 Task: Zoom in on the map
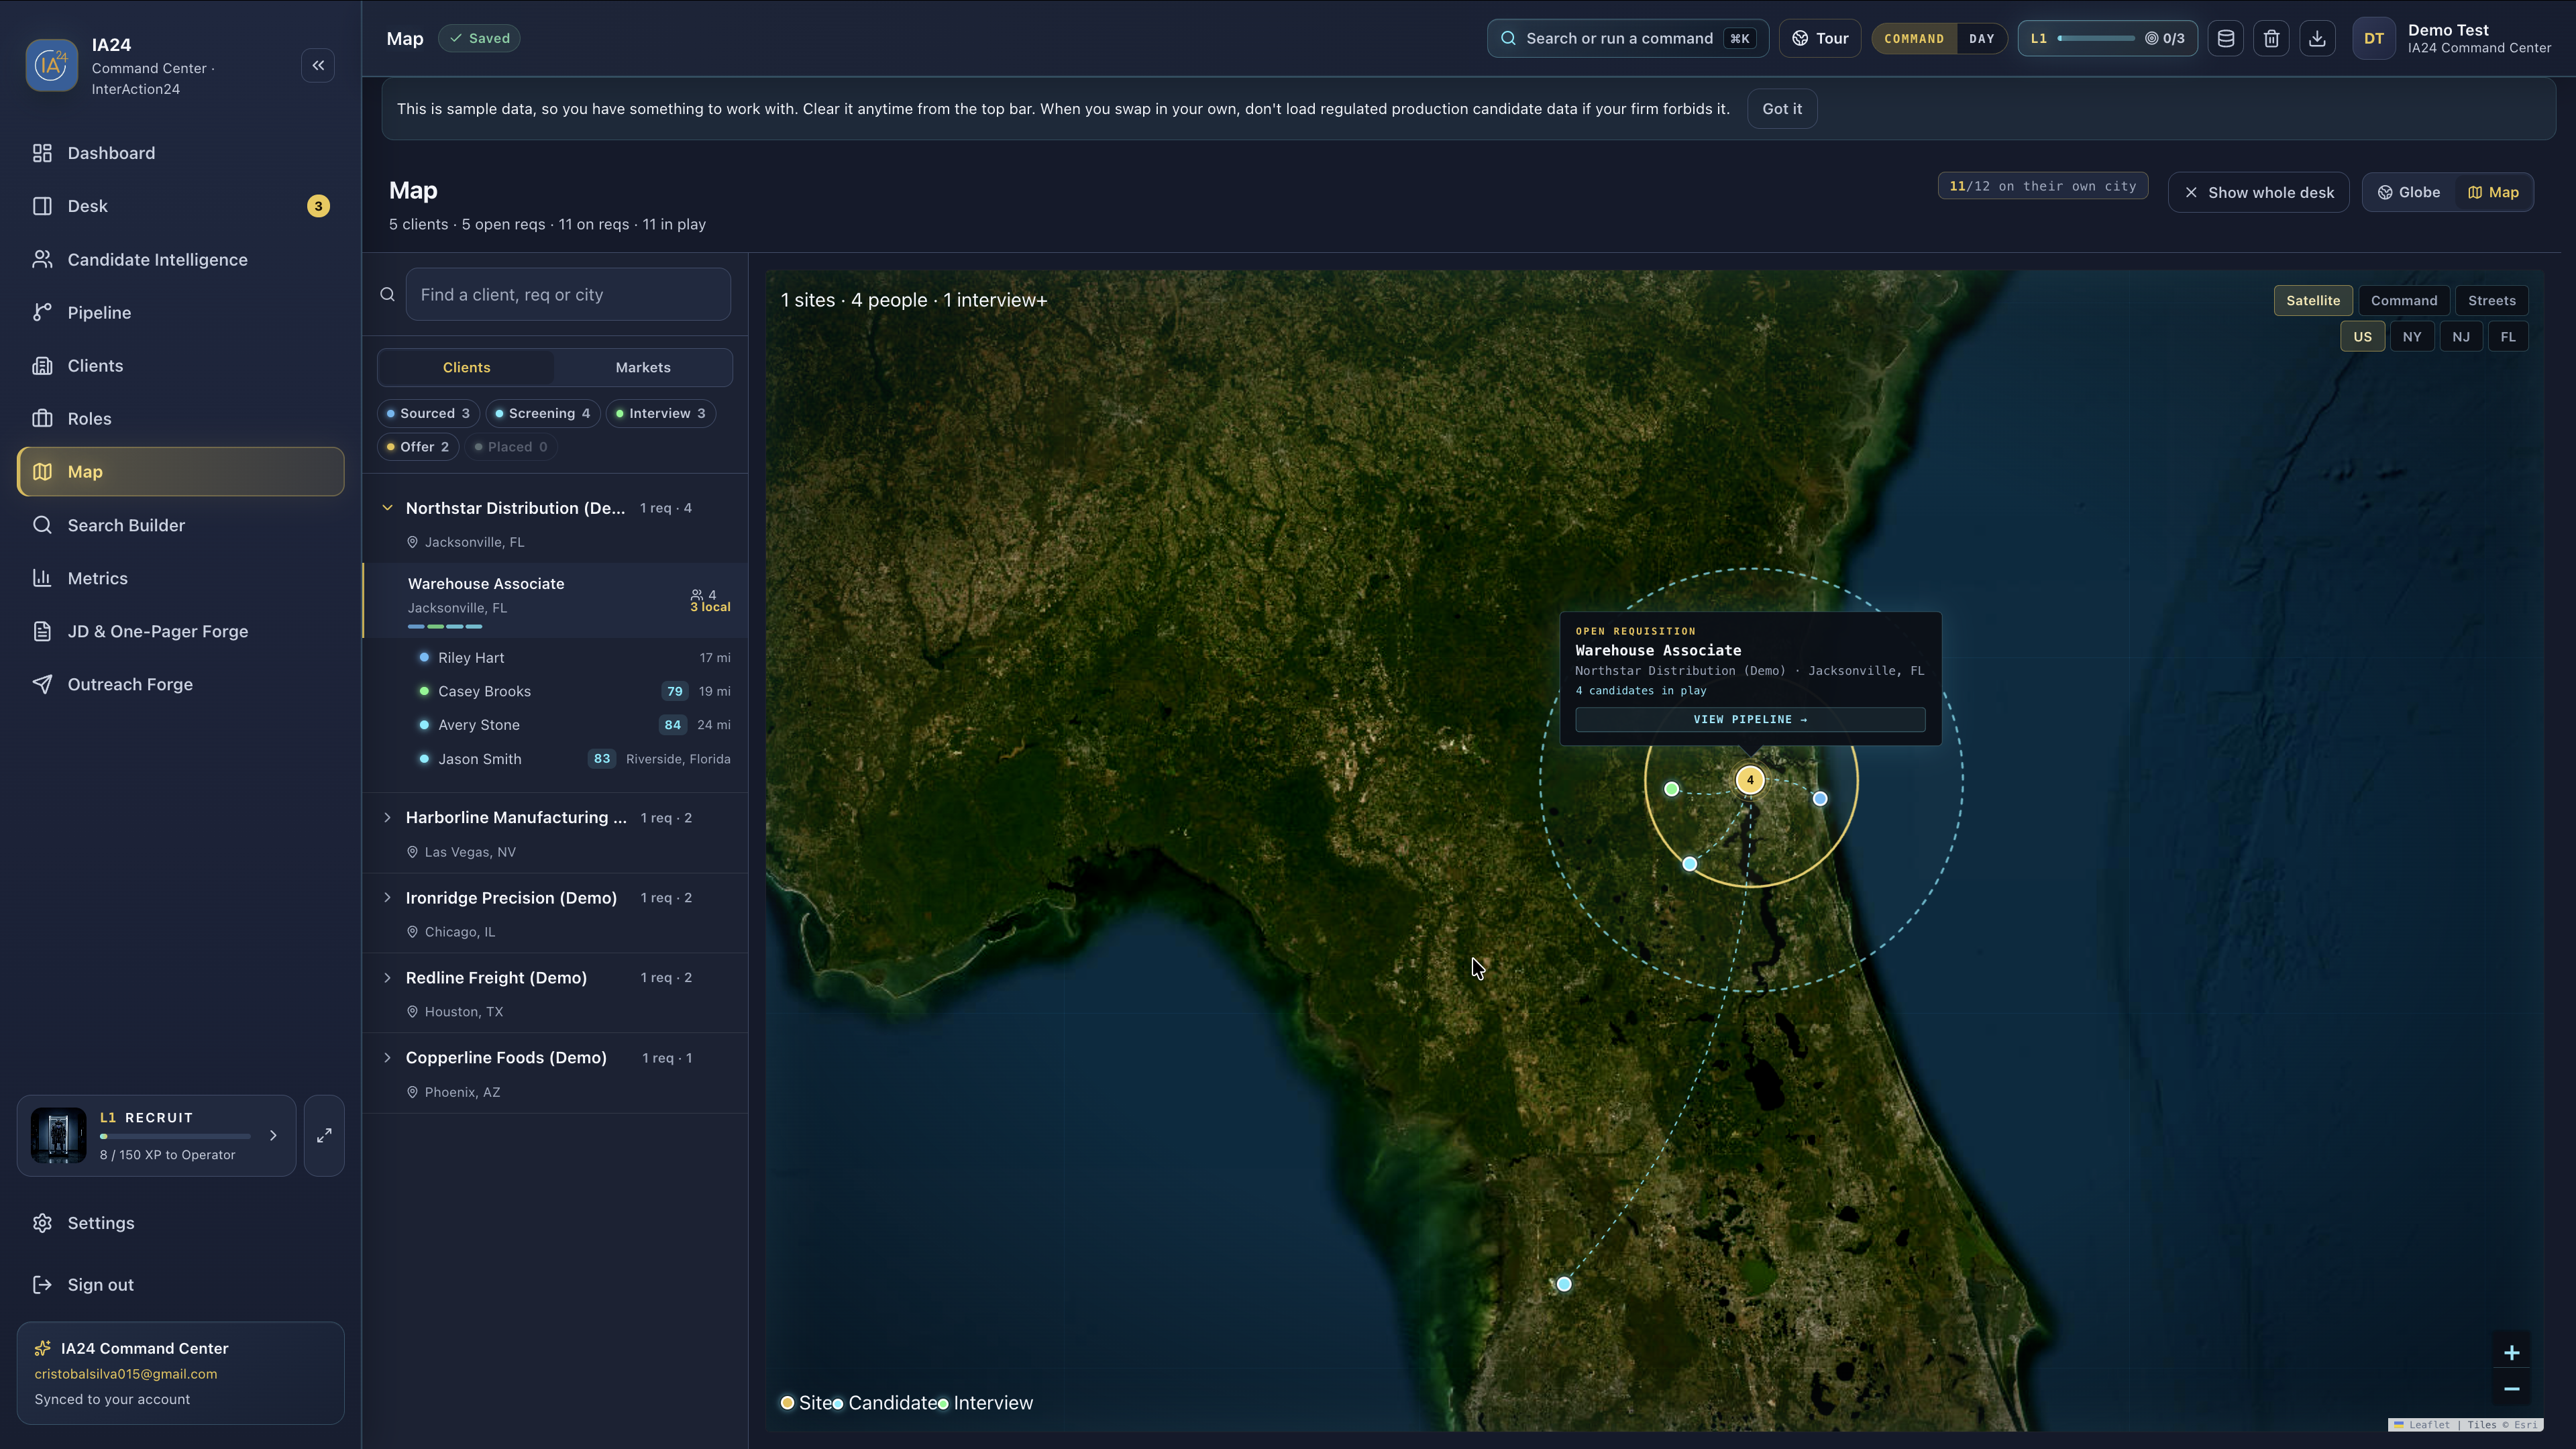click(x=2511, y=1353)
